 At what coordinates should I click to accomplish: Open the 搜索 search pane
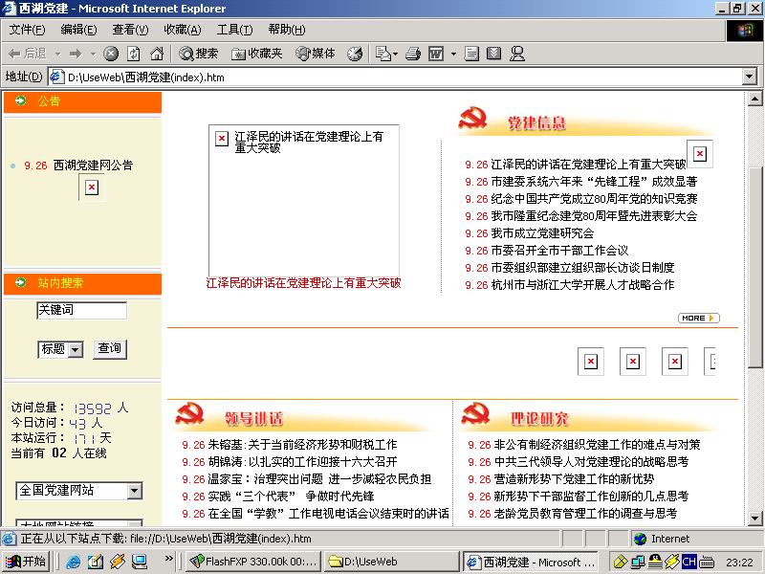tap(198, 54)
